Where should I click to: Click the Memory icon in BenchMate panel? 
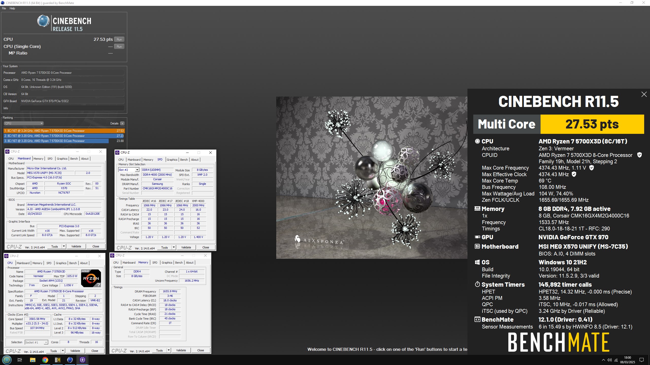tap(477, 209)
